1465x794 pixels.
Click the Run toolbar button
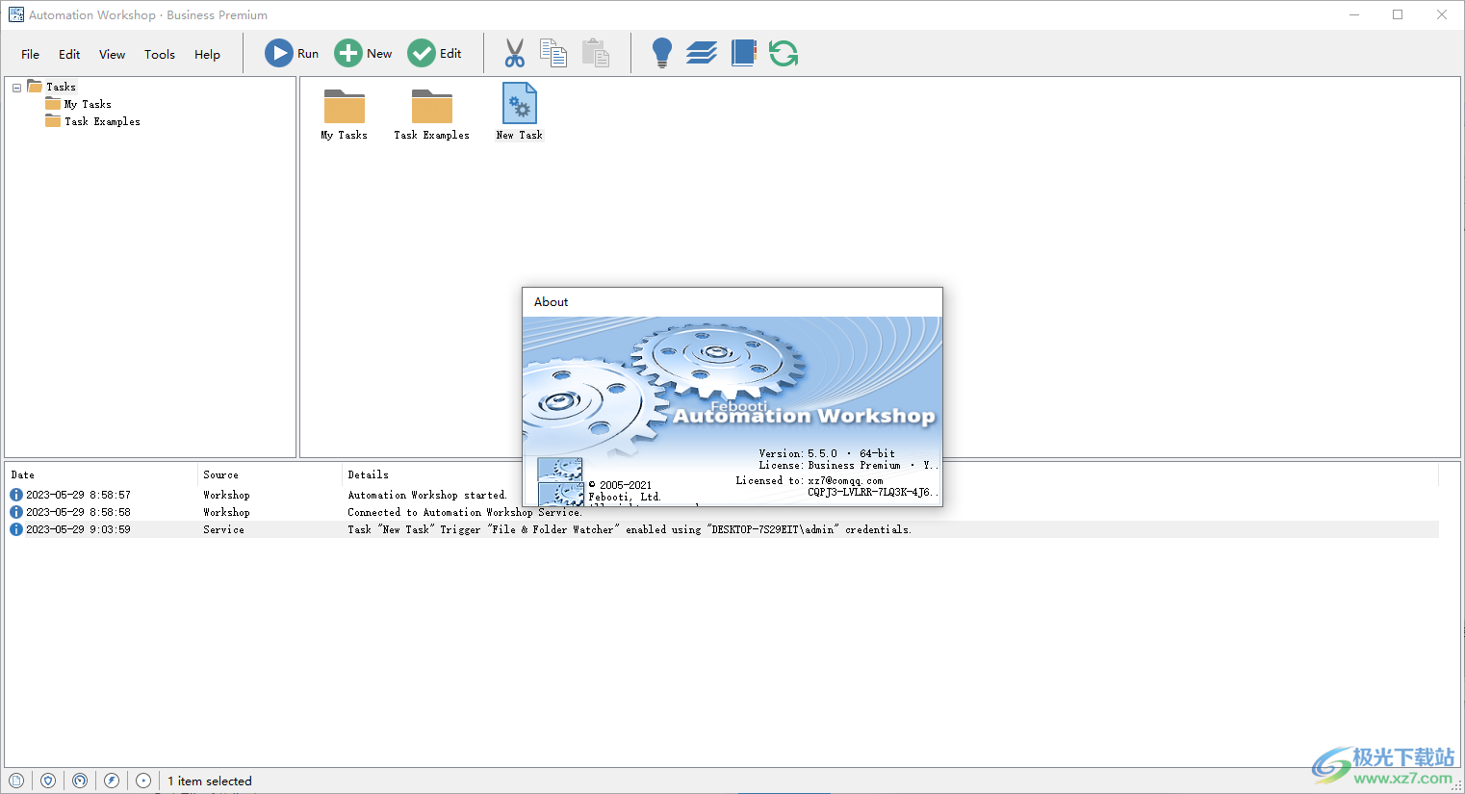(x=292, y=53)
